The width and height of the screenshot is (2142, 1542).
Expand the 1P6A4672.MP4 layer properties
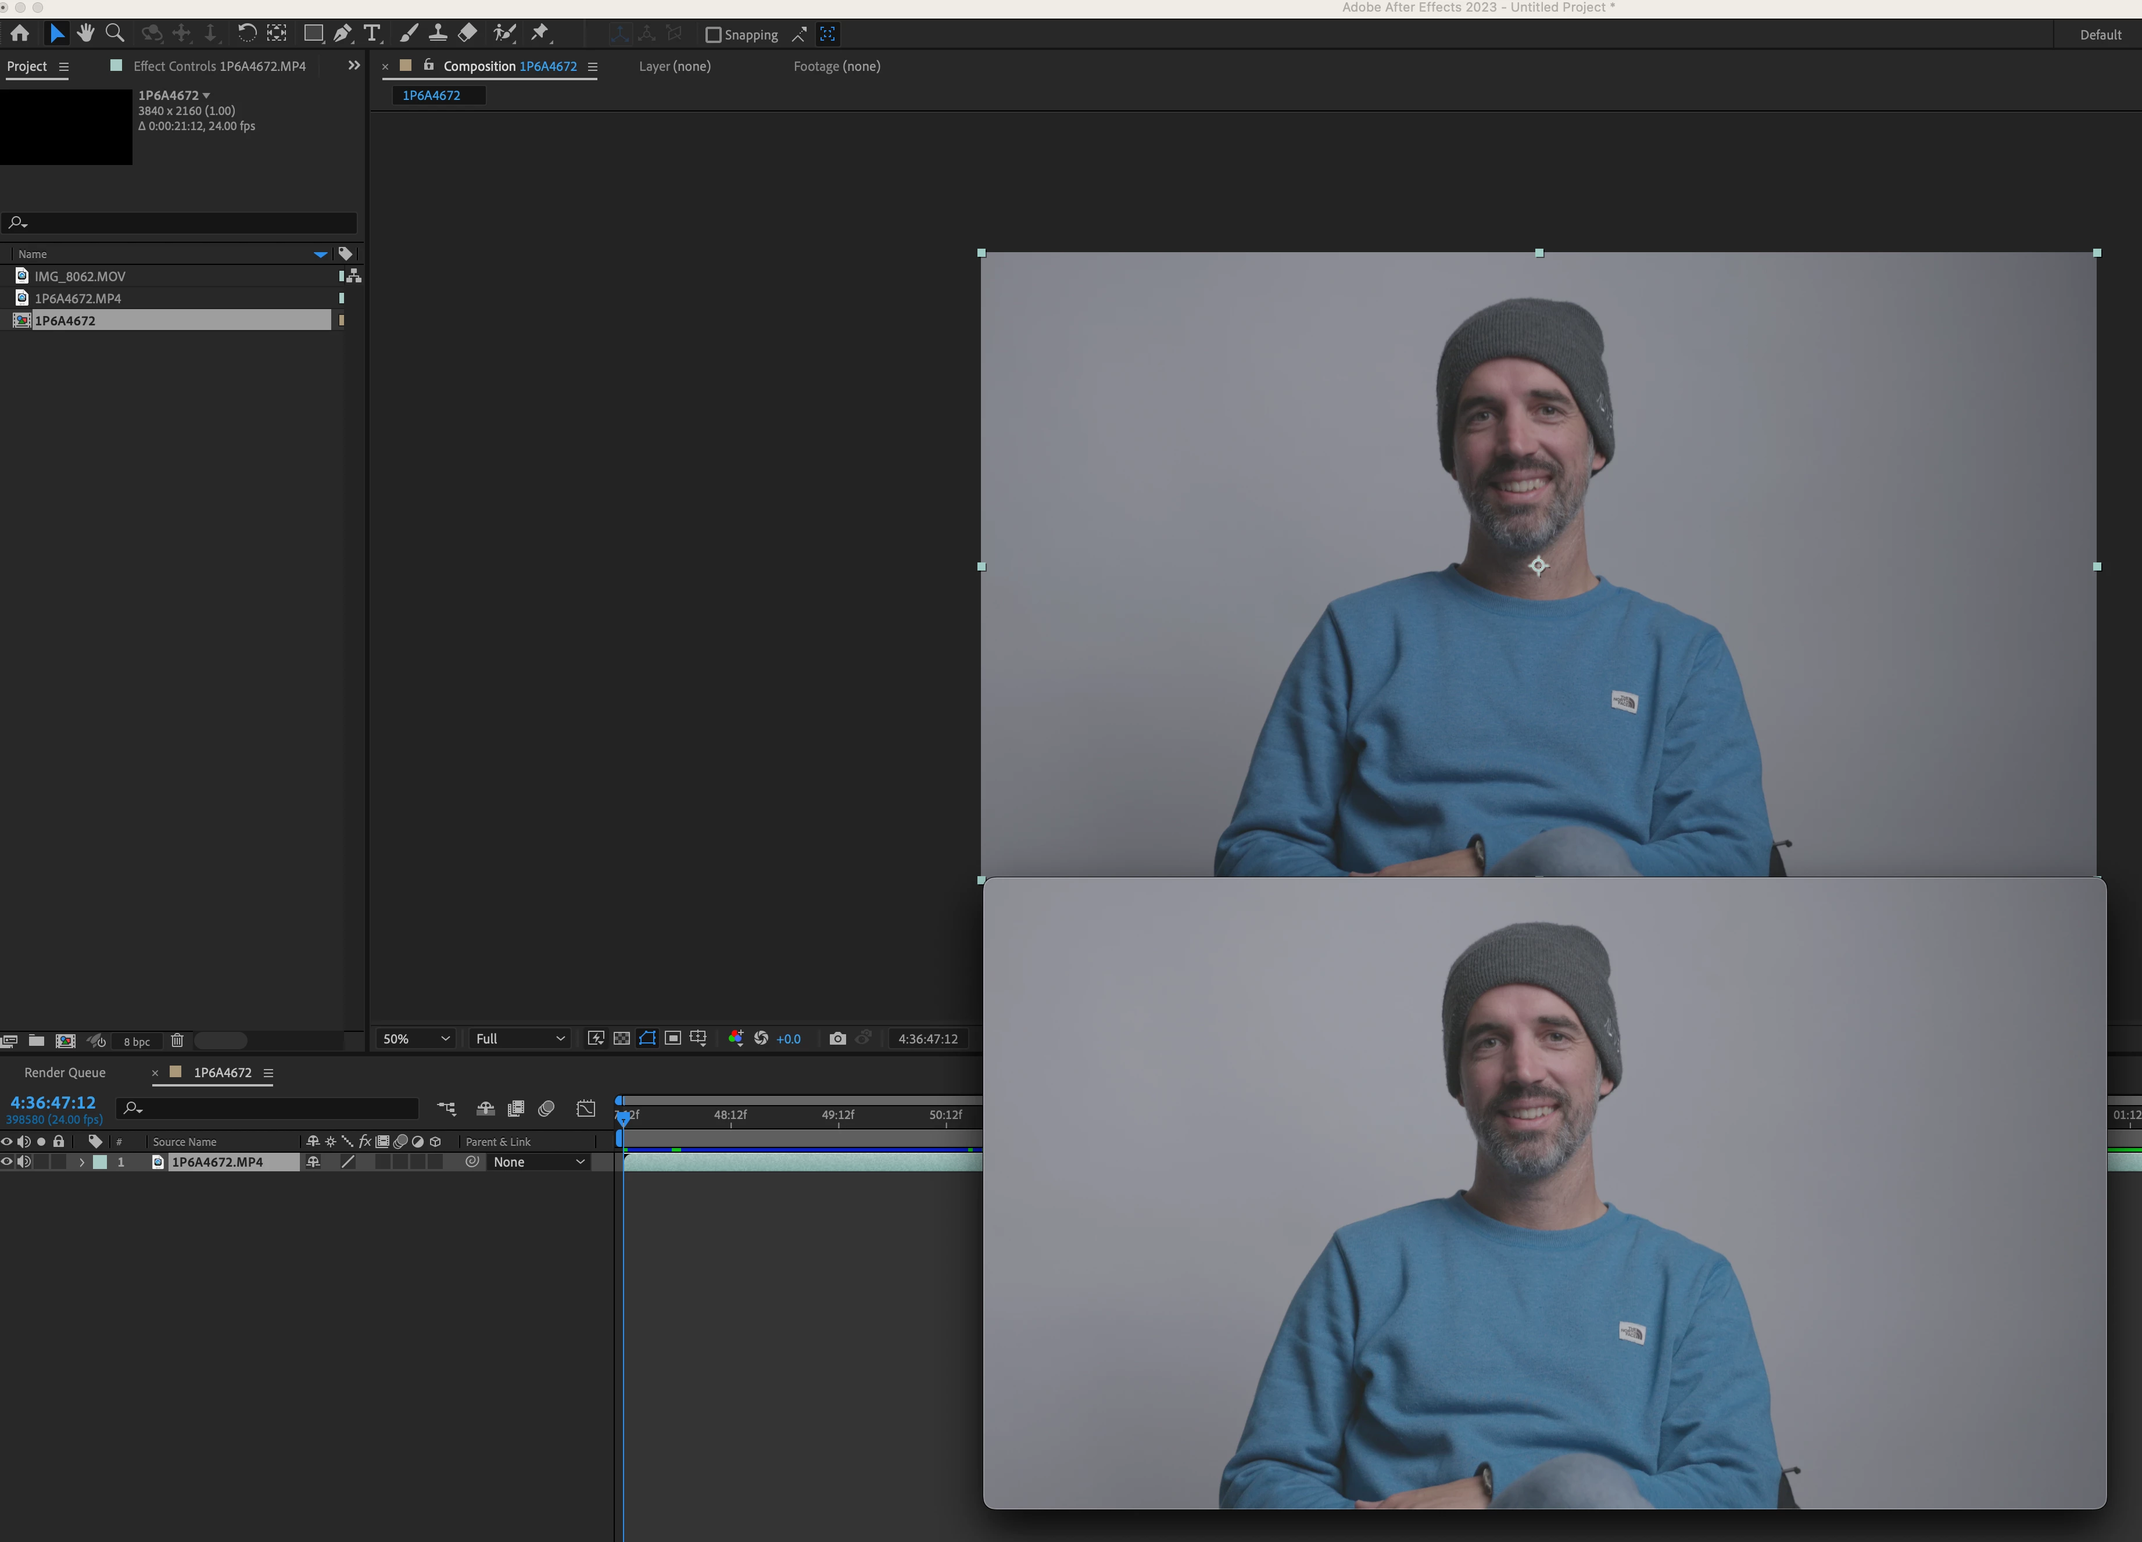click(81, 1163)
